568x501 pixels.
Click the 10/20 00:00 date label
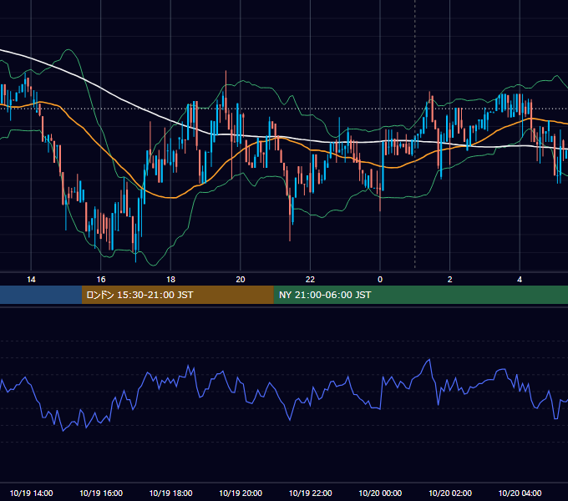[x=380, y=493]
